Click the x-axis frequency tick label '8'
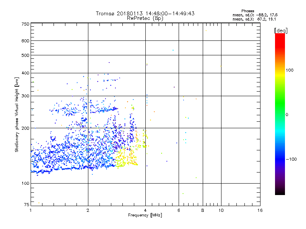306x229 pixels. coord(203,210)
